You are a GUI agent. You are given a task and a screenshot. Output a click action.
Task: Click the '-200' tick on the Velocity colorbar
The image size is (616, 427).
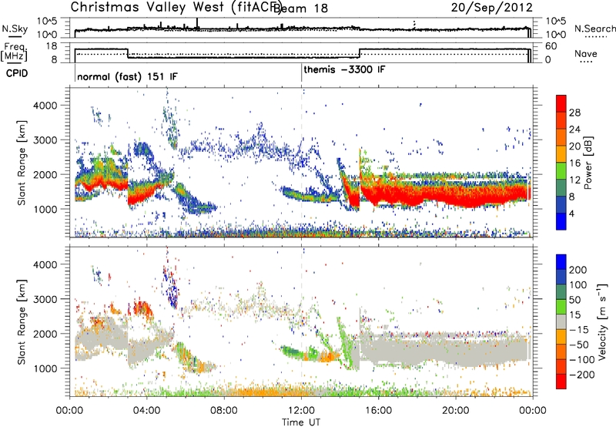(x=581, y=375)
